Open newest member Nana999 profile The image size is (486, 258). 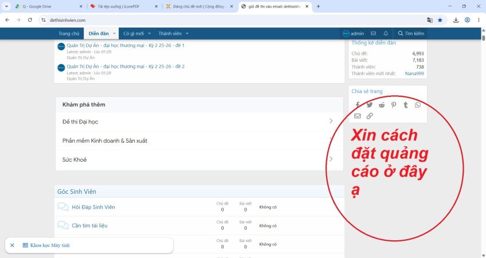coord(414,73)
